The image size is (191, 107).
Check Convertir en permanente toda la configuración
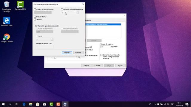(x=101, y=55)
